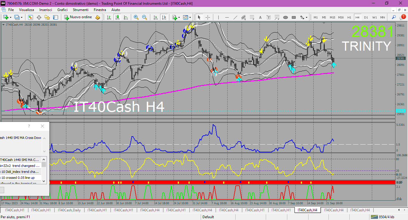This screenshot has height=220, width=408.
Task: Select the arrow cursor tool
Action: pos(199,17)
